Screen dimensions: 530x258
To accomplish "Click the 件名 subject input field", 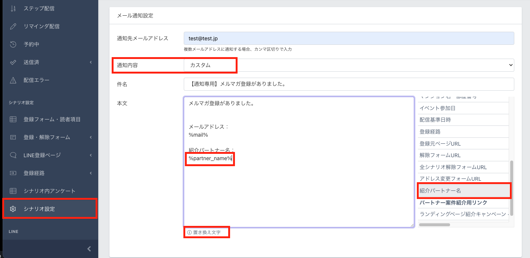I will point(348,84).
